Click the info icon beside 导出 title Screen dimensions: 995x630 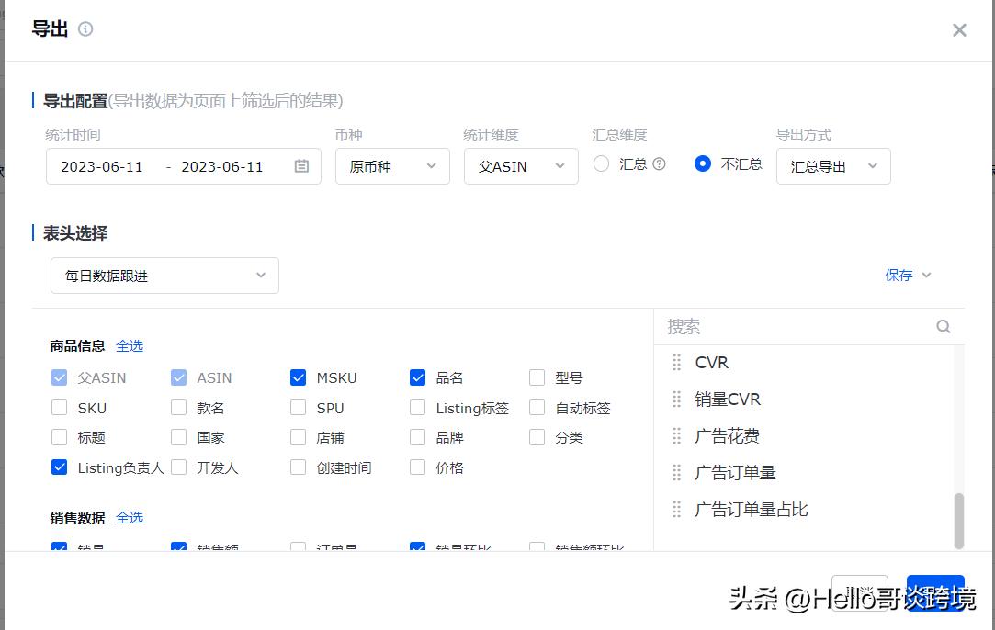point(84,28)
